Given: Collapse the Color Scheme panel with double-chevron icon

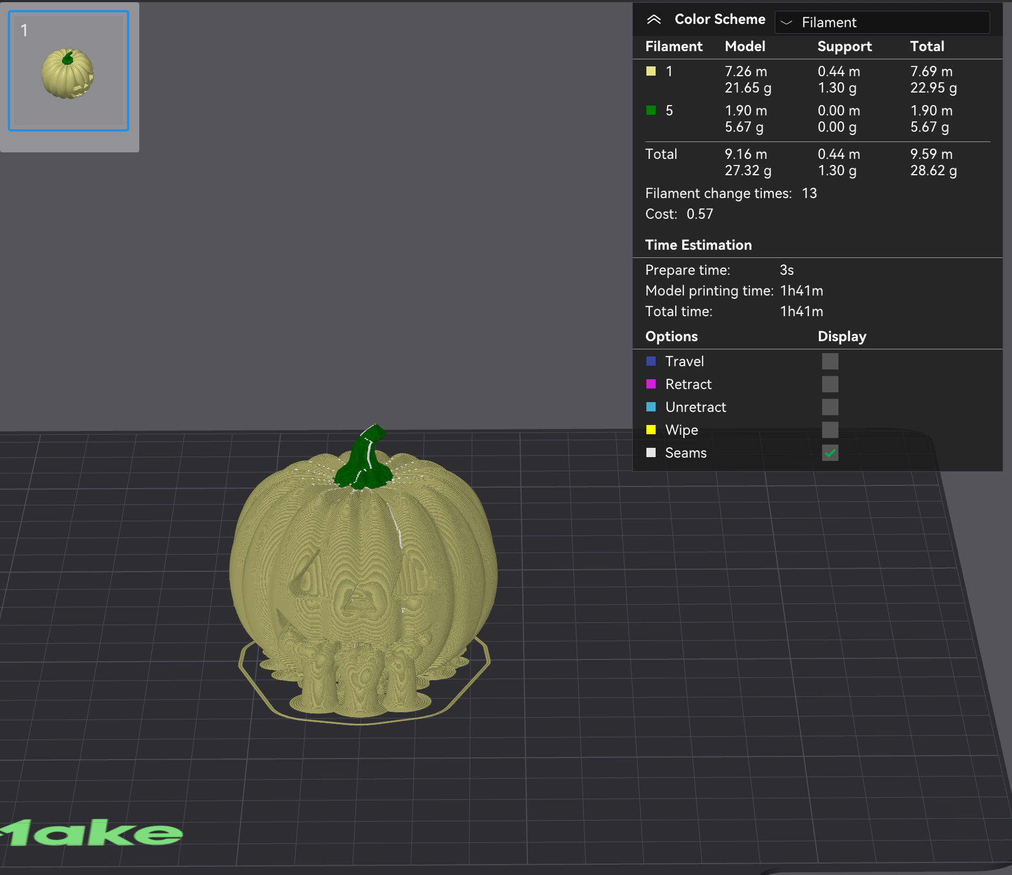Looking at the screenshot, I should tap(653, 20).
